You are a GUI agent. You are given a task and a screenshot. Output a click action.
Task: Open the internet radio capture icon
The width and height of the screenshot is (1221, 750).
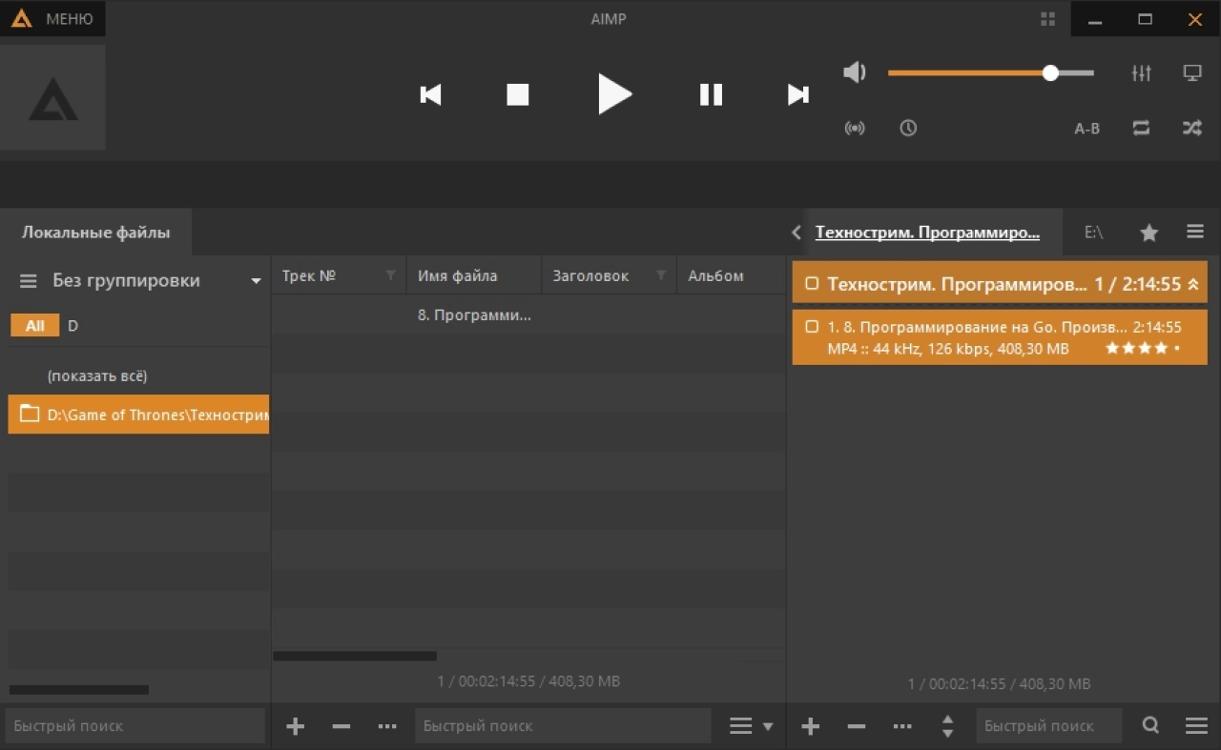pyautogui.click(x=855, y=128)
